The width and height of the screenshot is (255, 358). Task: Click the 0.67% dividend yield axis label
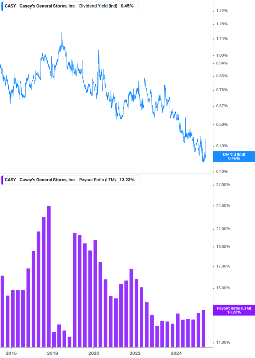coord(222,106)
